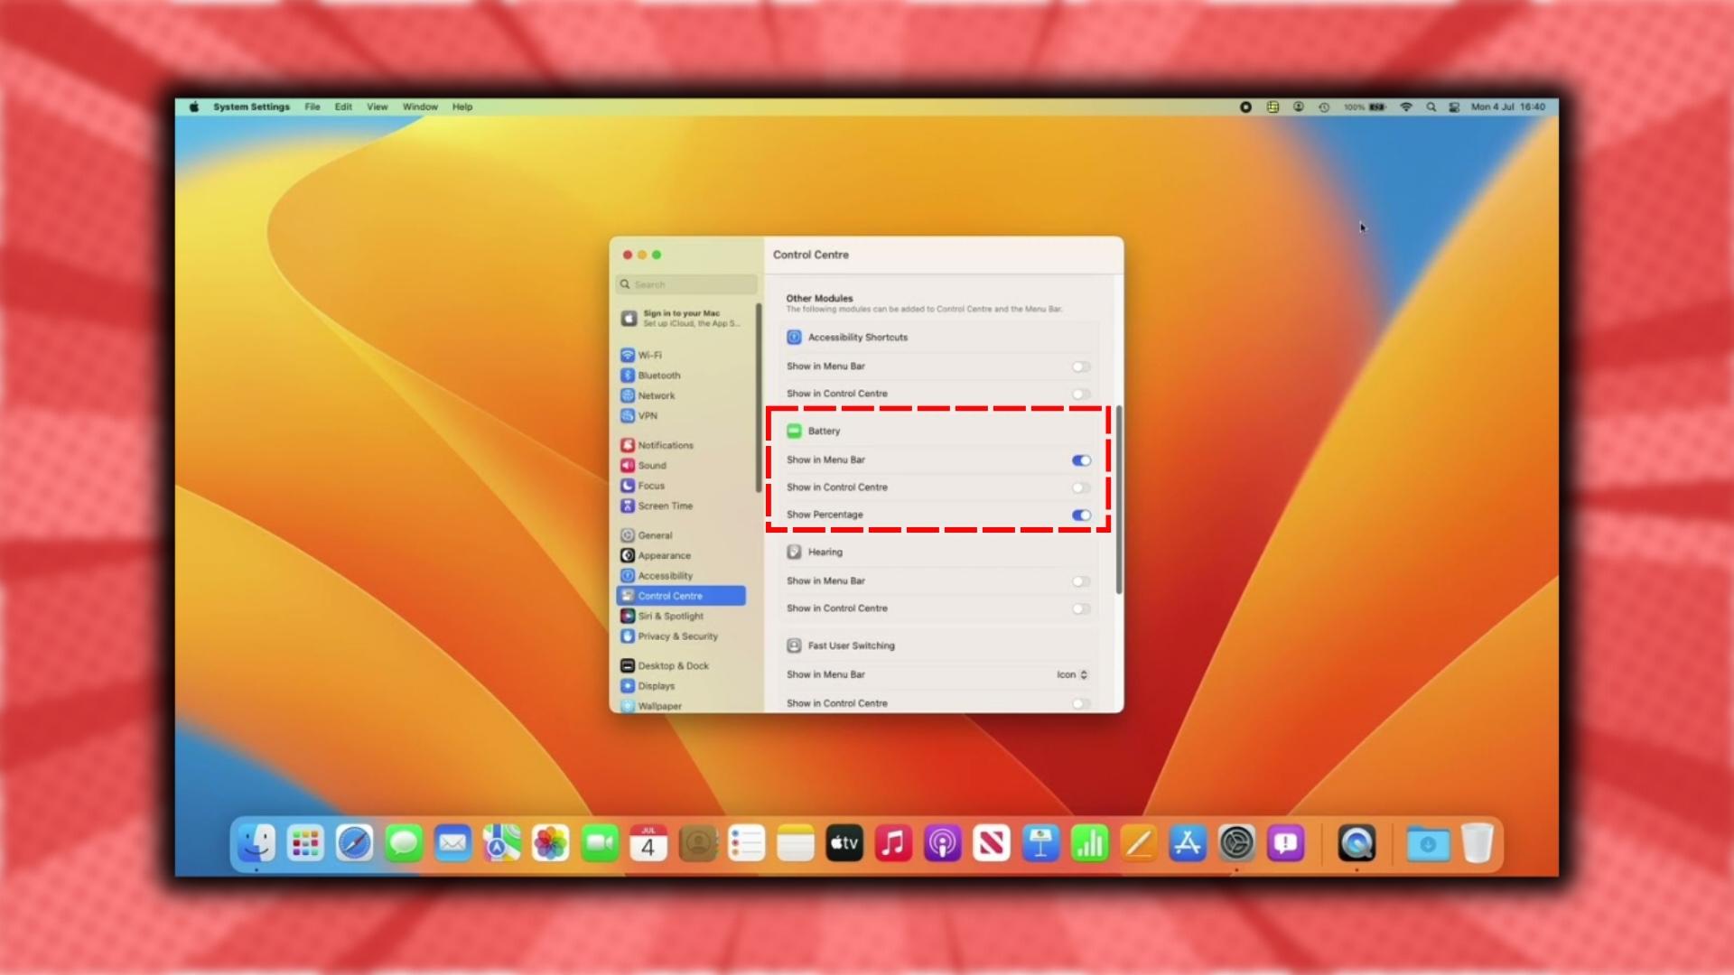Click the settings Search field

[686, 284]
